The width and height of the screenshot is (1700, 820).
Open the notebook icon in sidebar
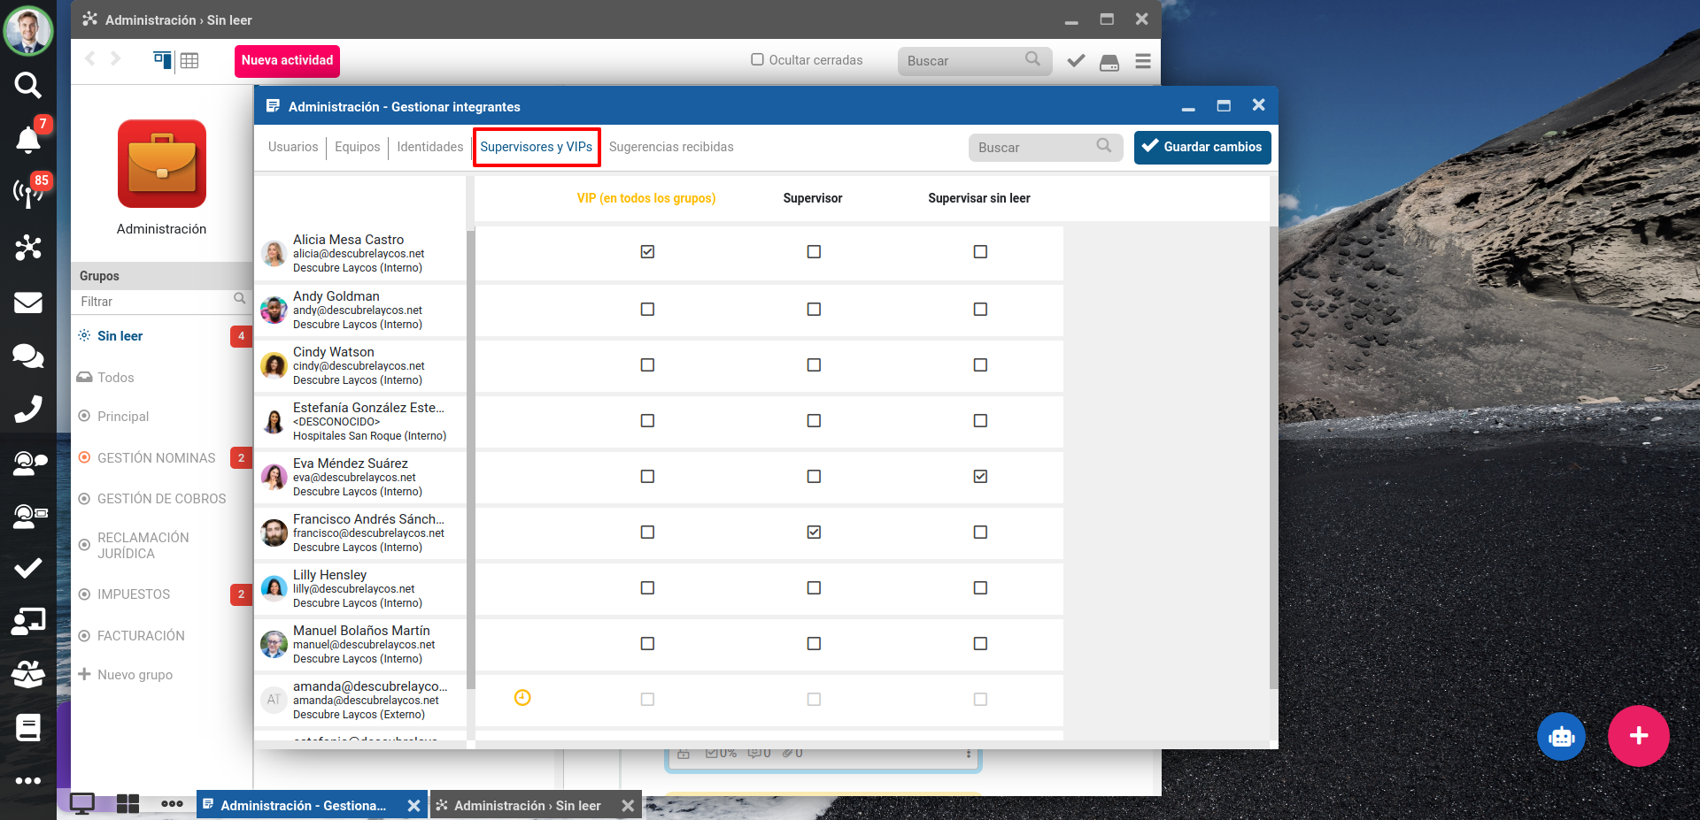tap(28, 727)
